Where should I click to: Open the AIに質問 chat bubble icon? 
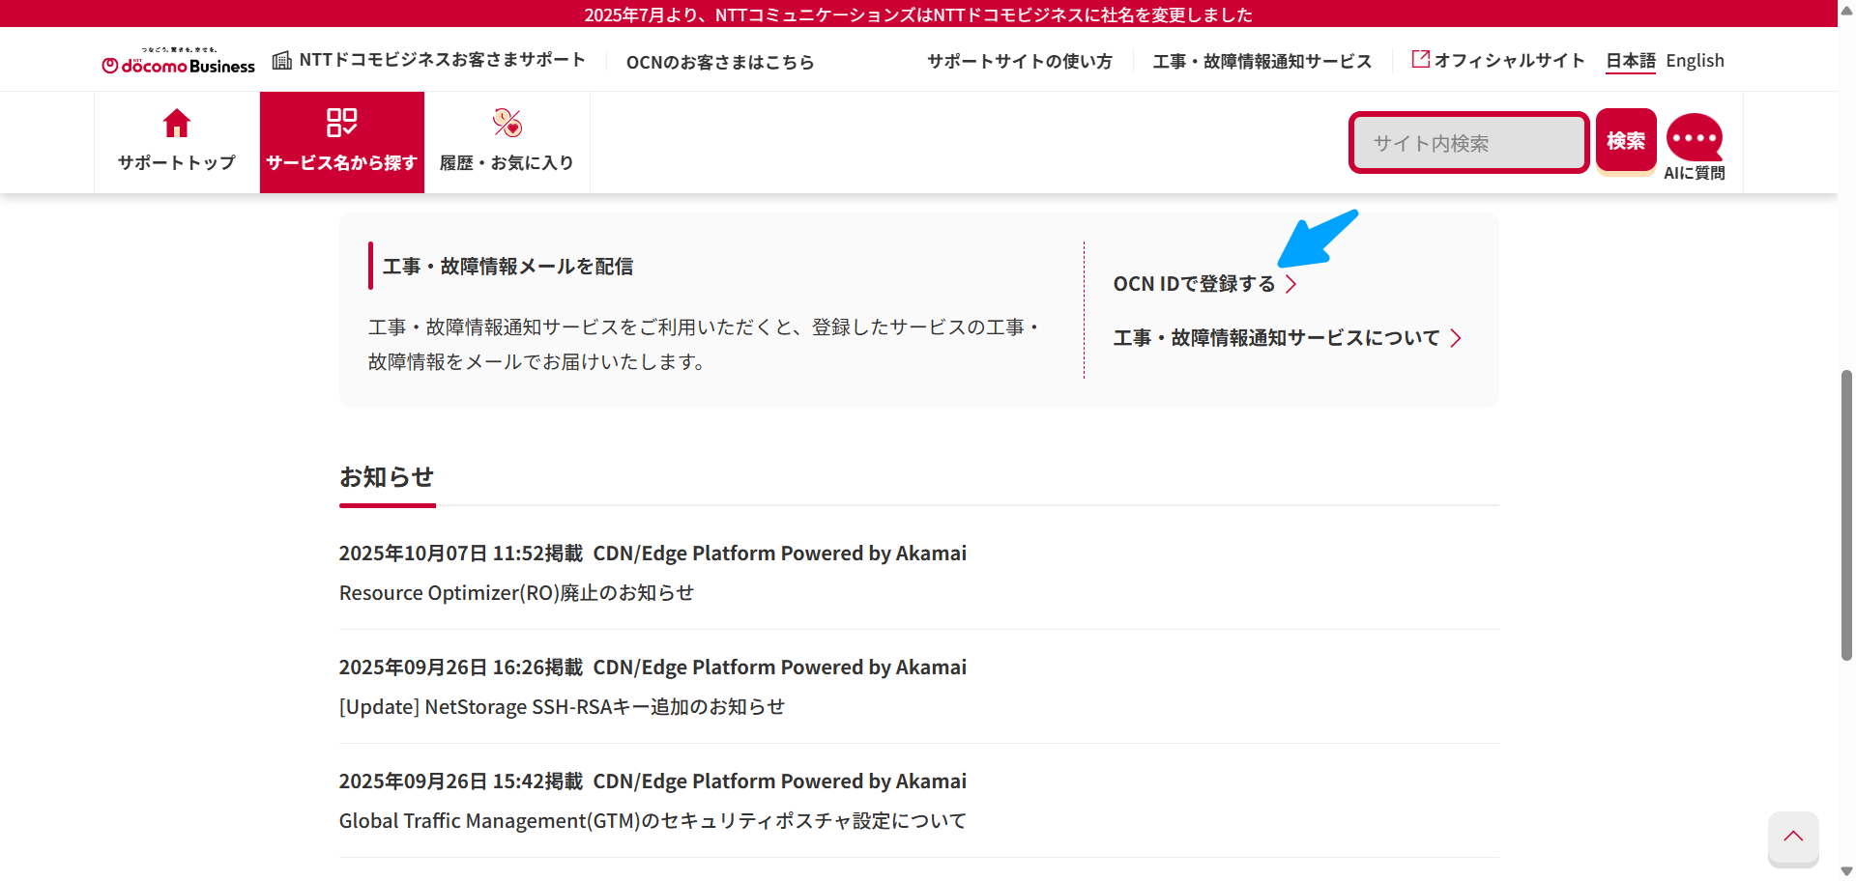pyautogui.click(x=1694, y=139)
